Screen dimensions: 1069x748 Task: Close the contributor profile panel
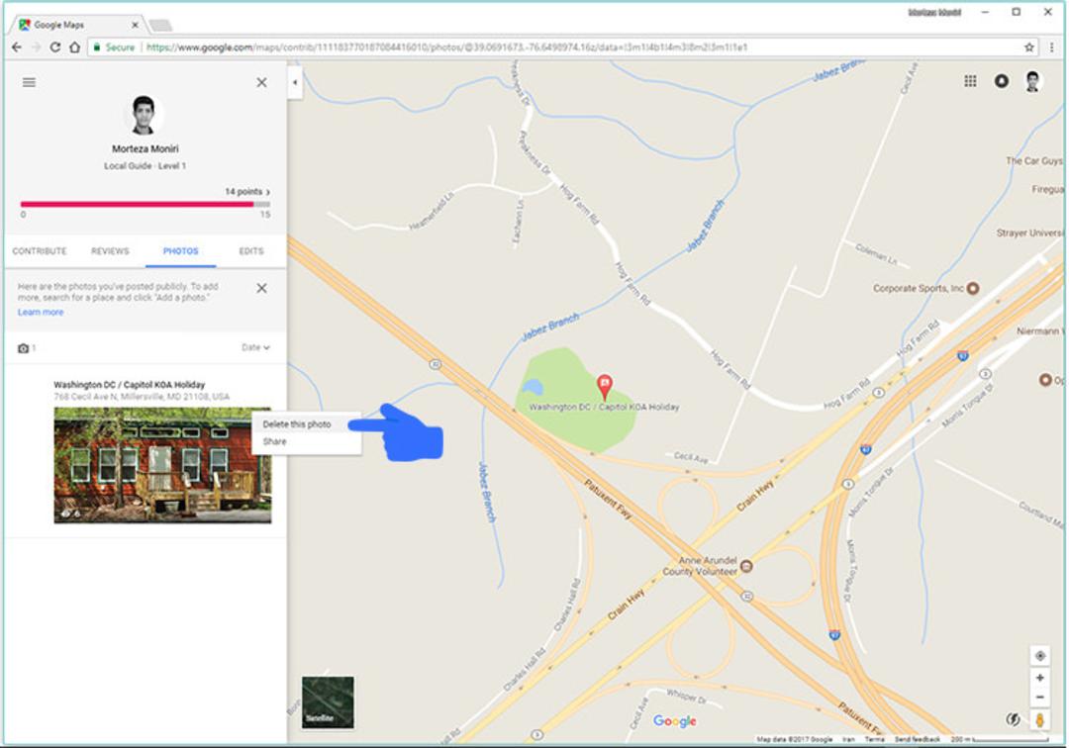tap(261, 82)
